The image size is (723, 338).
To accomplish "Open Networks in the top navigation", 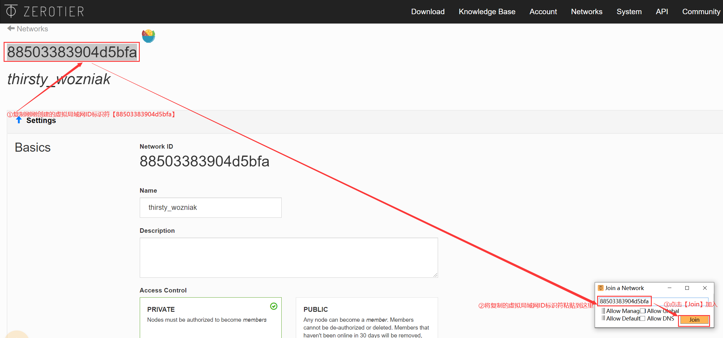I will click(x=587, y=11).
